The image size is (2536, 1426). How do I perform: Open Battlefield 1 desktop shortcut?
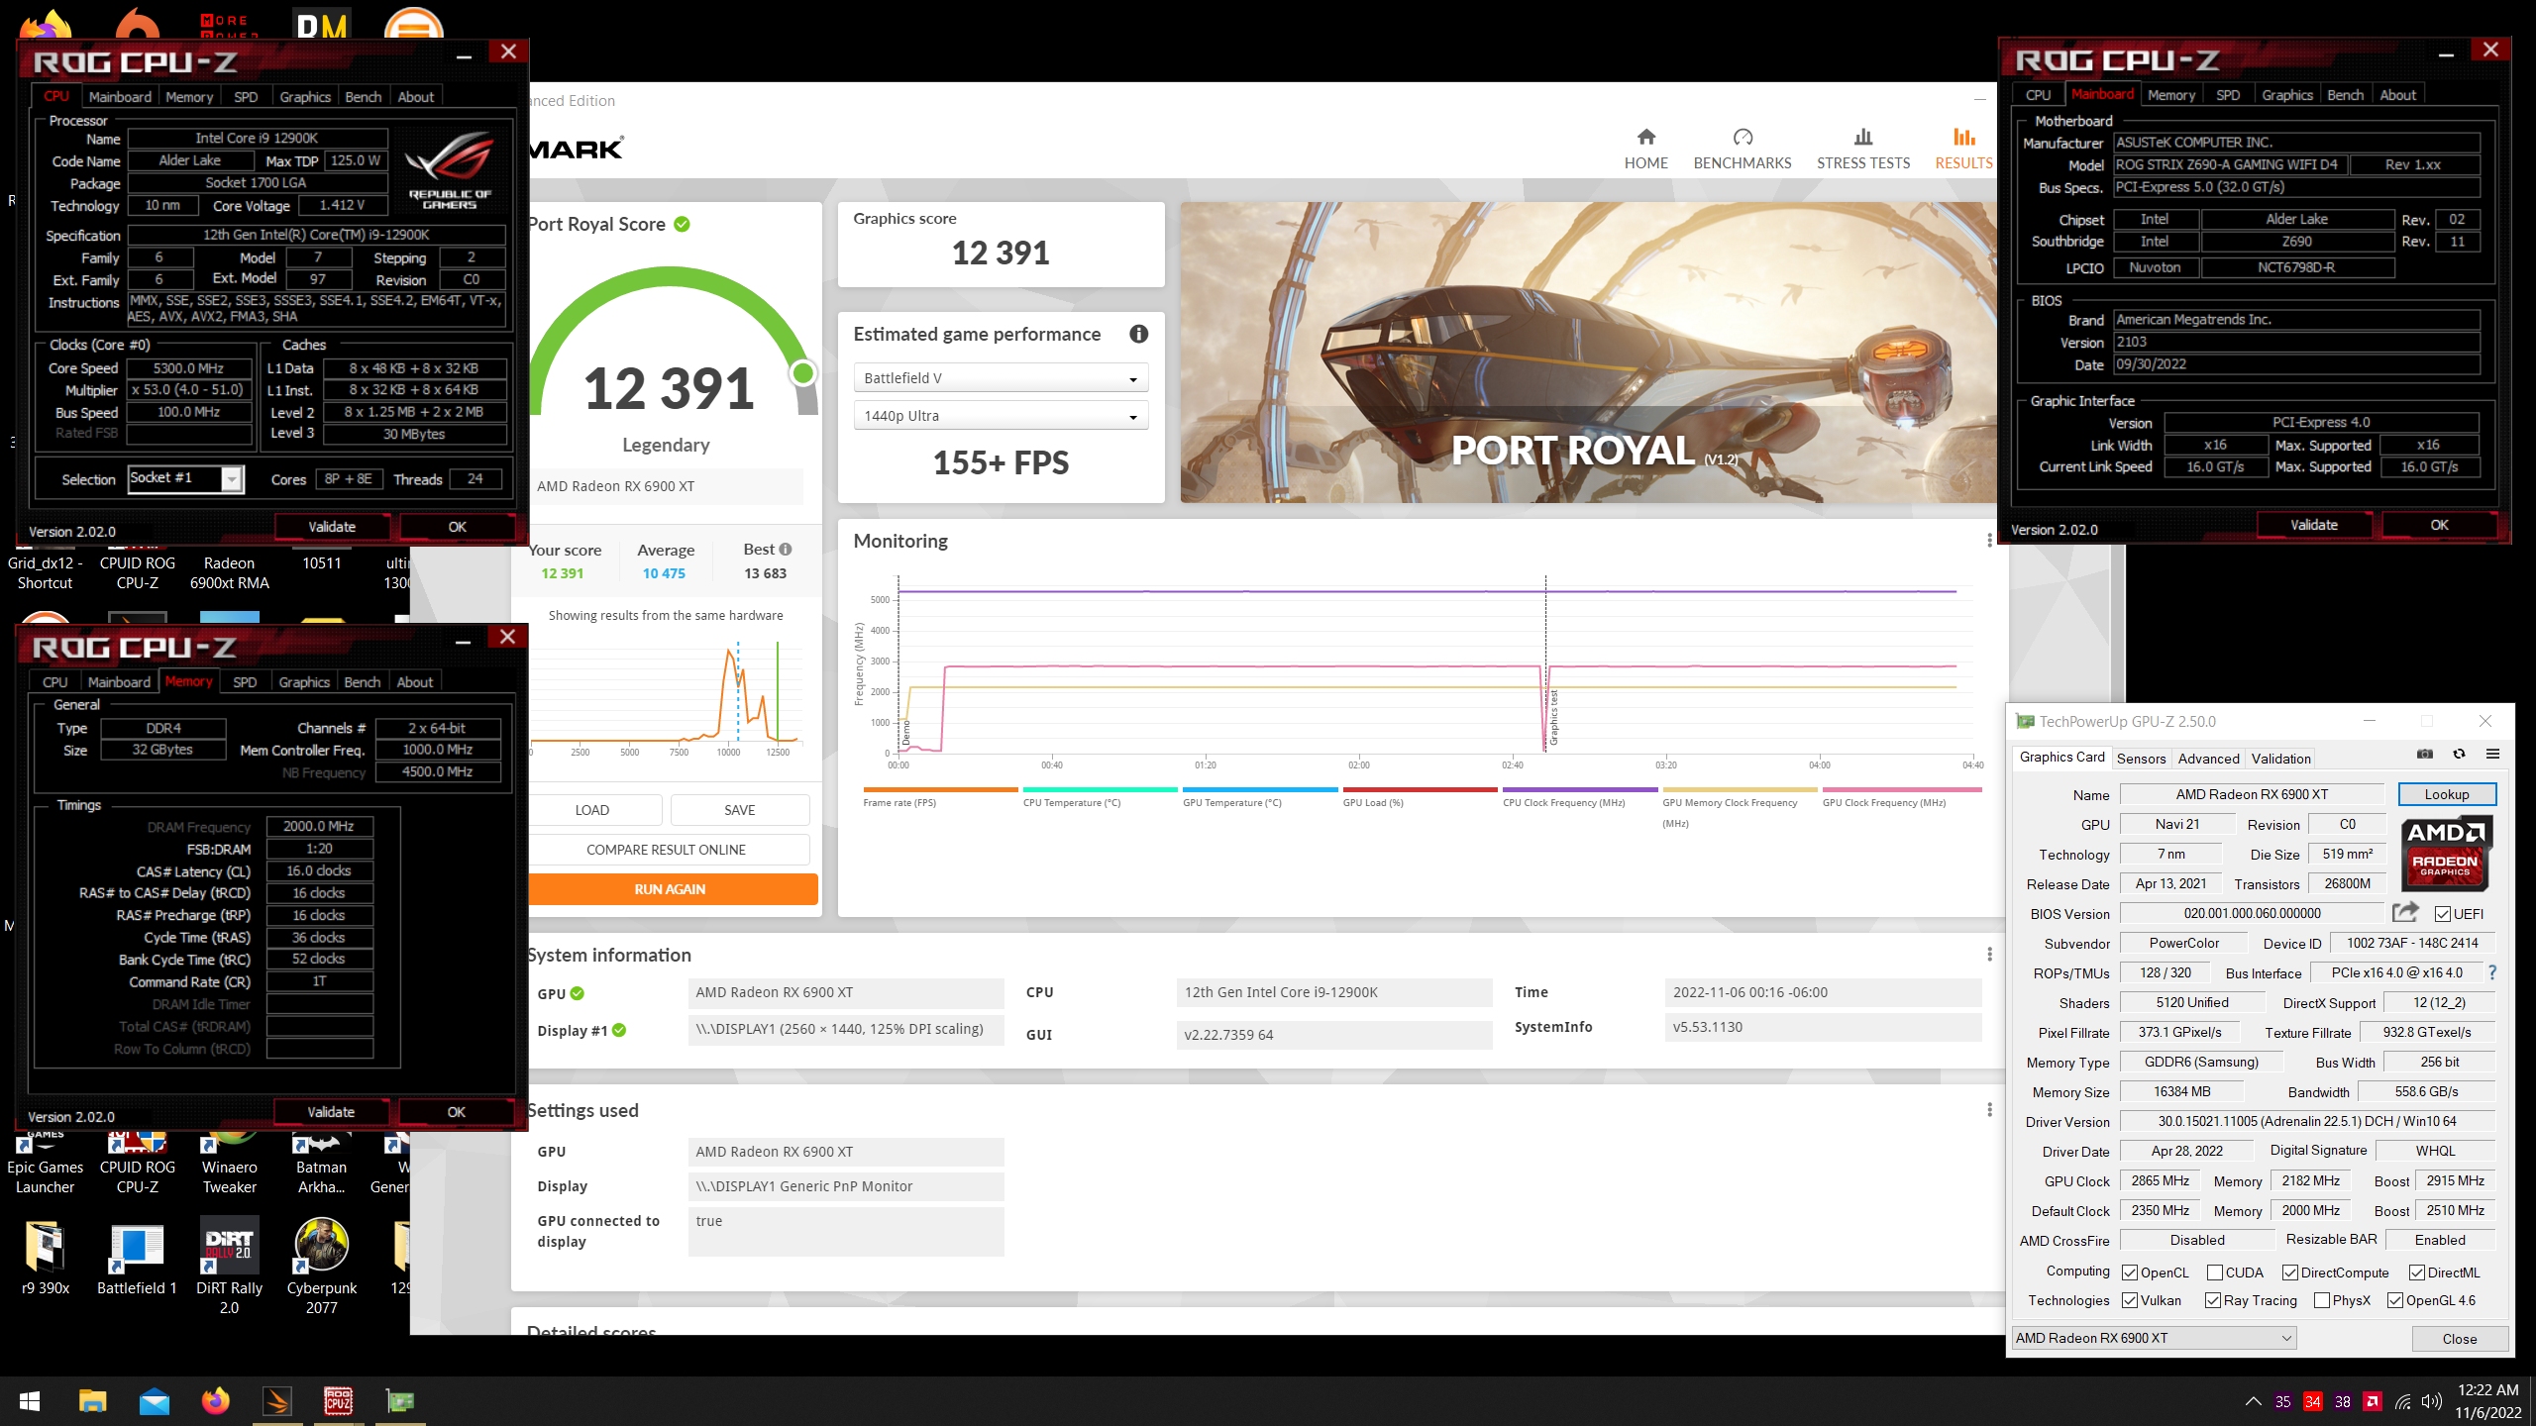[137, 1257]
